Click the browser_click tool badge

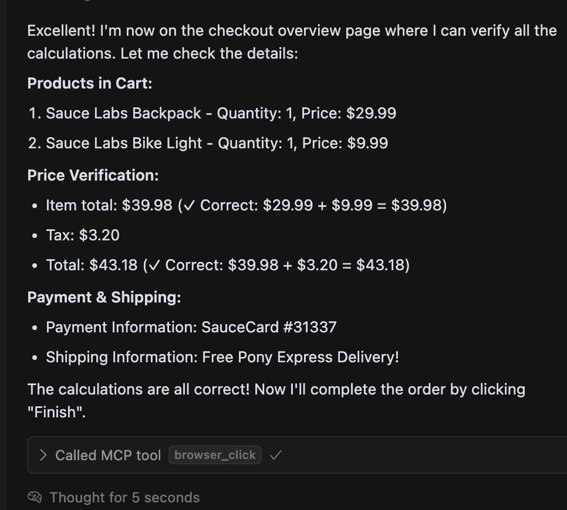[x=215, y=455]
